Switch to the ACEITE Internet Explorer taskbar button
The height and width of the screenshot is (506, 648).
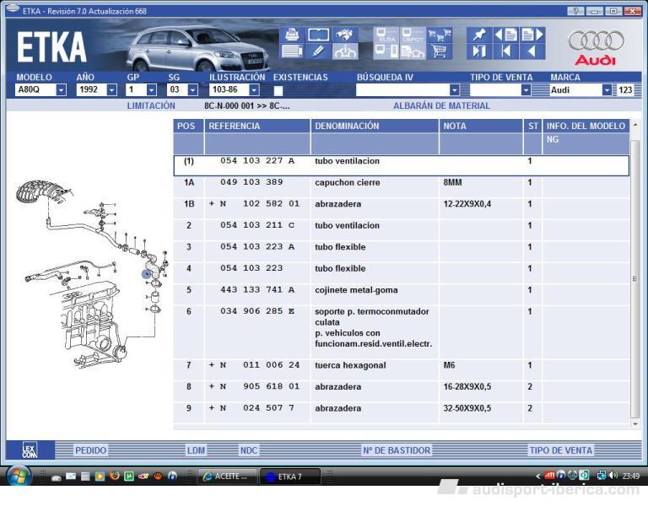click(x=227, y=476)
